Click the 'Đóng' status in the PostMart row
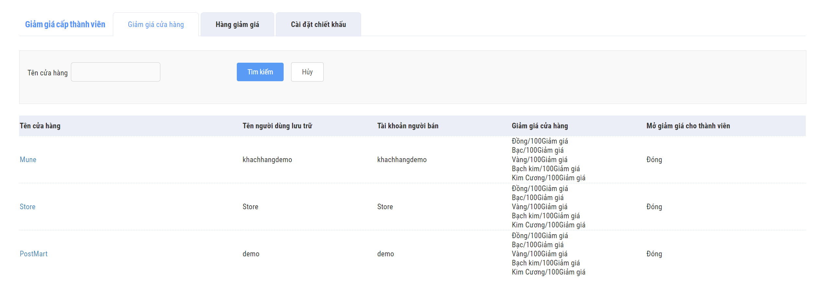821x306 pixels. pyautogui.click(x=654, y=254)
